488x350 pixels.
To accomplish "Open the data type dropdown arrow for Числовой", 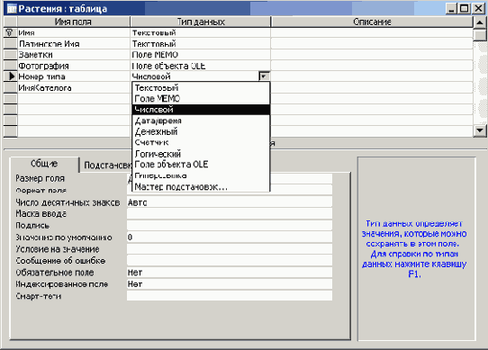I will pos(264,76).
